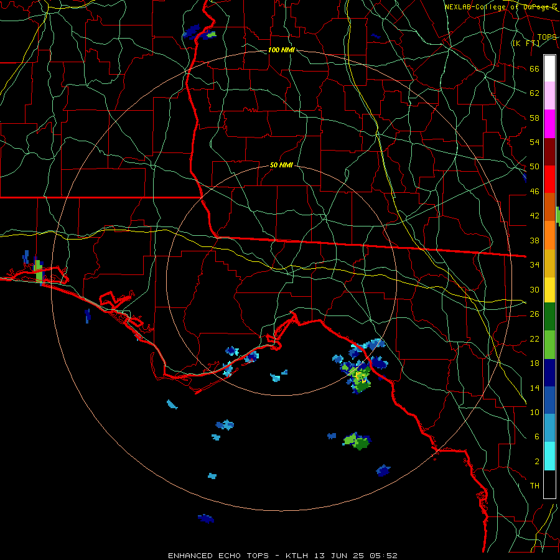
Task: Click the "ENHANCED ECHO TOPS - KTLH" caption
Action: click(238, 556)
